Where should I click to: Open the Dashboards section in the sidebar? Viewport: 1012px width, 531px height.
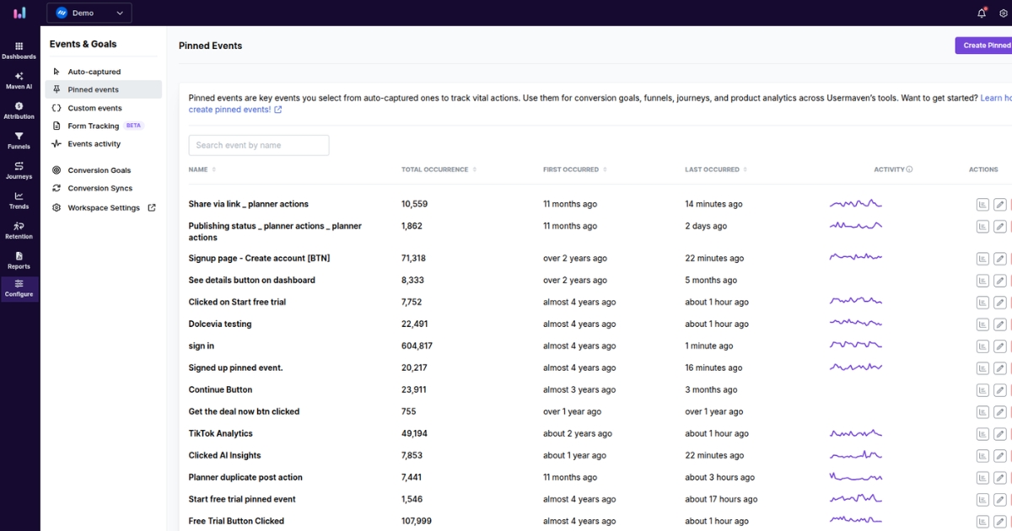coord(19,51)
